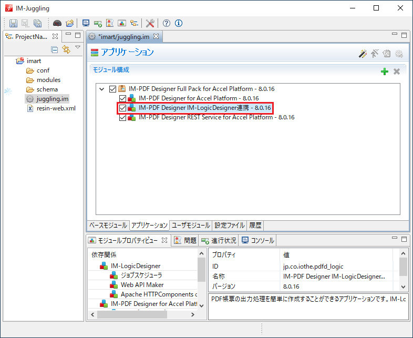Open the 問題 view tab
413x338 pixels.
pyautogui.click(x=185, y=240)
